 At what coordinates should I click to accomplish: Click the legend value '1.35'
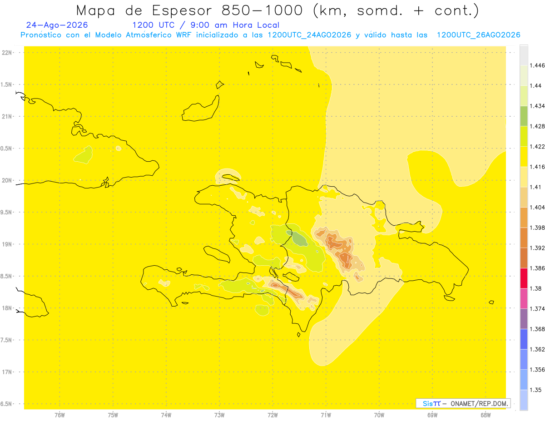coord(536,390)
